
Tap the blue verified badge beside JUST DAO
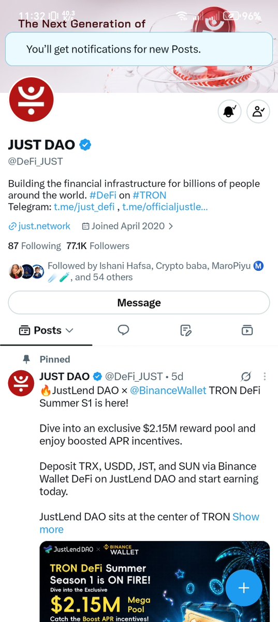click(x=85, y=145)
